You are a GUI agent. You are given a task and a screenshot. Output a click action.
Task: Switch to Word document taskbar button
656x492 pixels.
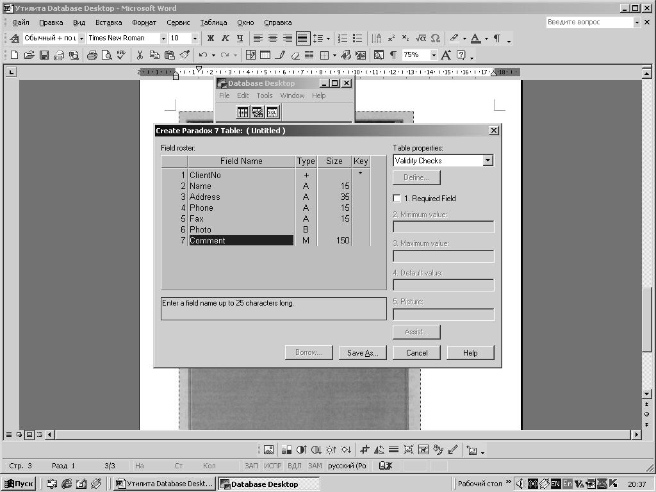pos(164,484)
